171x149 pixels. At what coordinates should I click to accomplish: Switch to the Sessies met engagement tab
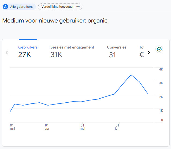click(x=72, y=51)
